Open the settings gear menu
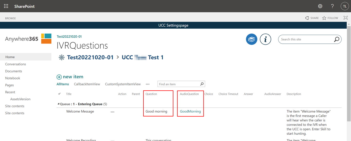Viewport: 351px width, 141px height. 320,6
